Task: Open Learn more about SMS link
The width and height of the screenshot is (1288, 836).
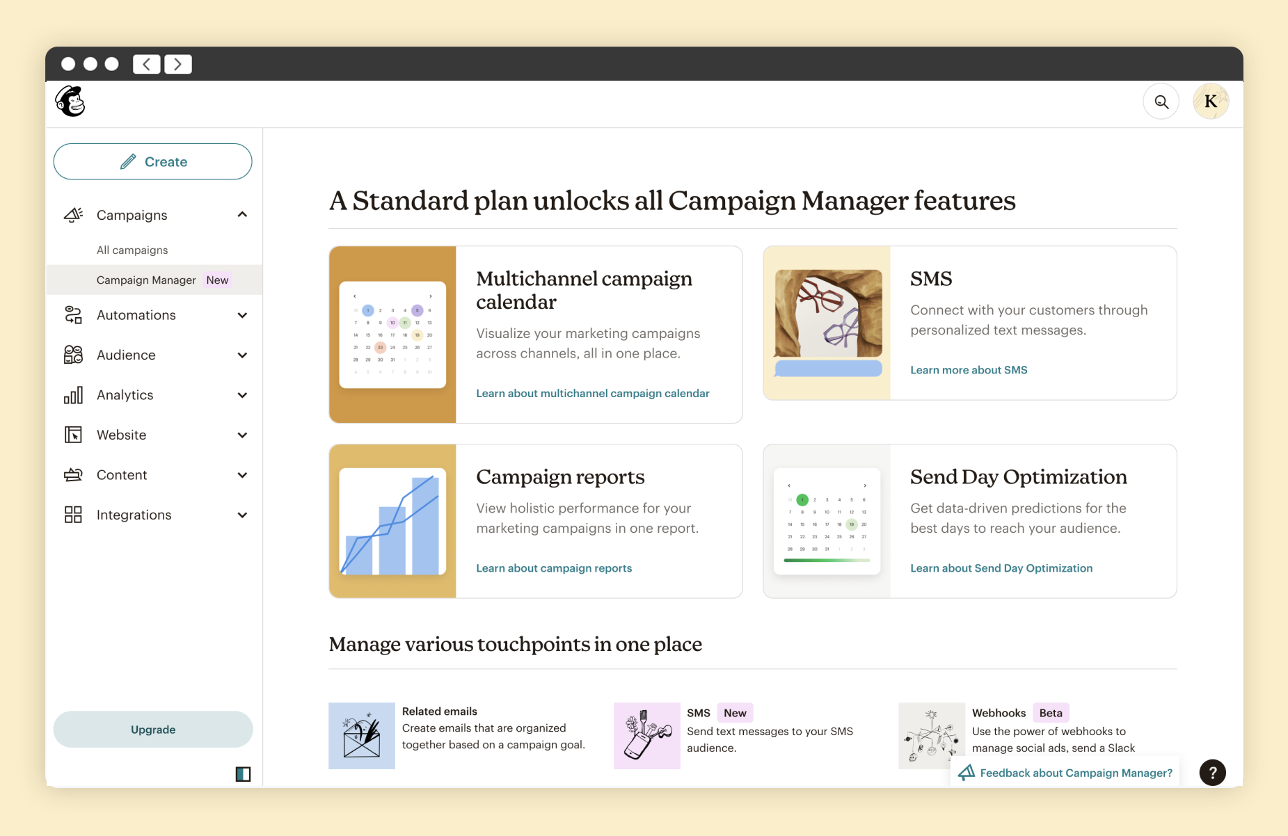Action: (x=969, y=370)
